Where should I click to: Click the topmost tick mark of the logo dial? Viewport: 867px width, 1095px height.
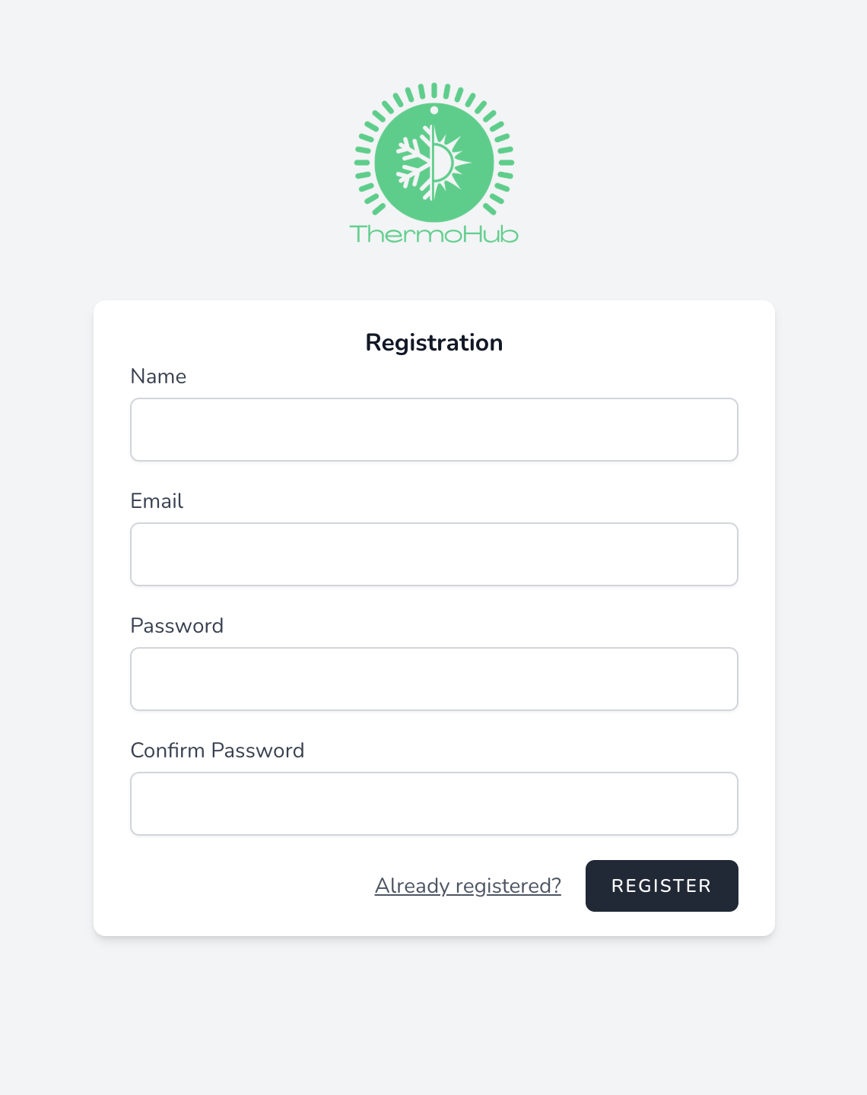(433, 90)
